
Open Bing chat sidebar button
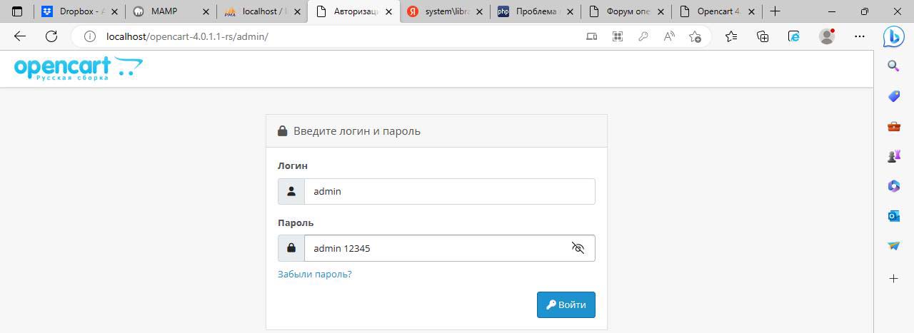click(893, 36)
